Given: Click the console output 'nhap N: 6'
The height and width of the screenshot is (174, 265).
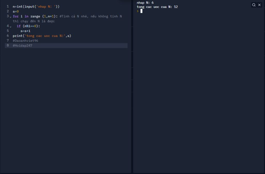Looking at the screenshot, I should [145, 3].
